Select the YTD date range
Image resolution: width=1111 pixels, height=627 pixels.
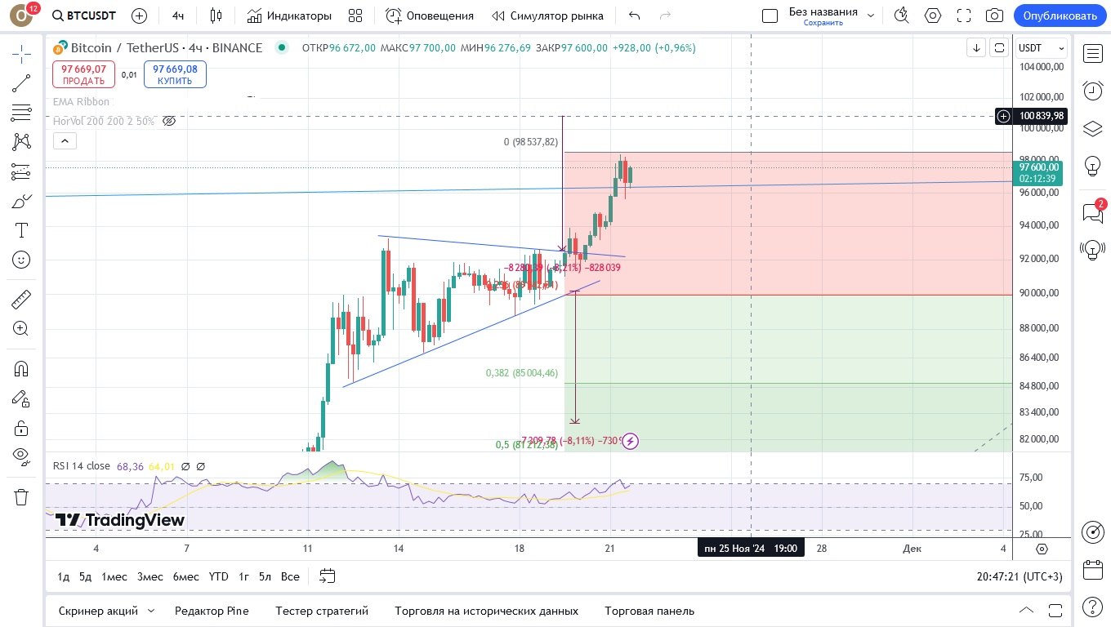[218, 576]
